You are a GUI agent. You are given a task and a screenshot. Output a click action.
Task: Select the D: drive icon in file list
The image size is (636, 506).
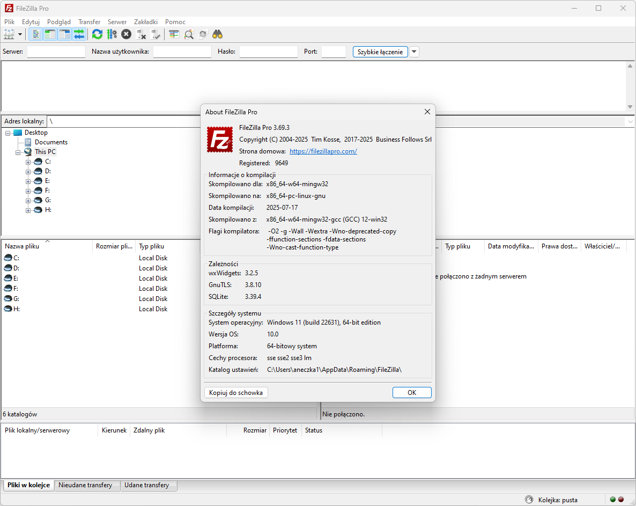coord(8,268)
